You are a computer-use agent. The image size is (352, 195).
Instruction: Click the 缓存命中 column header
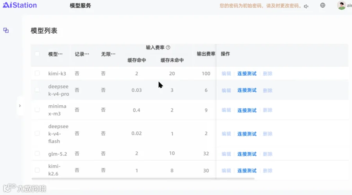click(137, 60)
